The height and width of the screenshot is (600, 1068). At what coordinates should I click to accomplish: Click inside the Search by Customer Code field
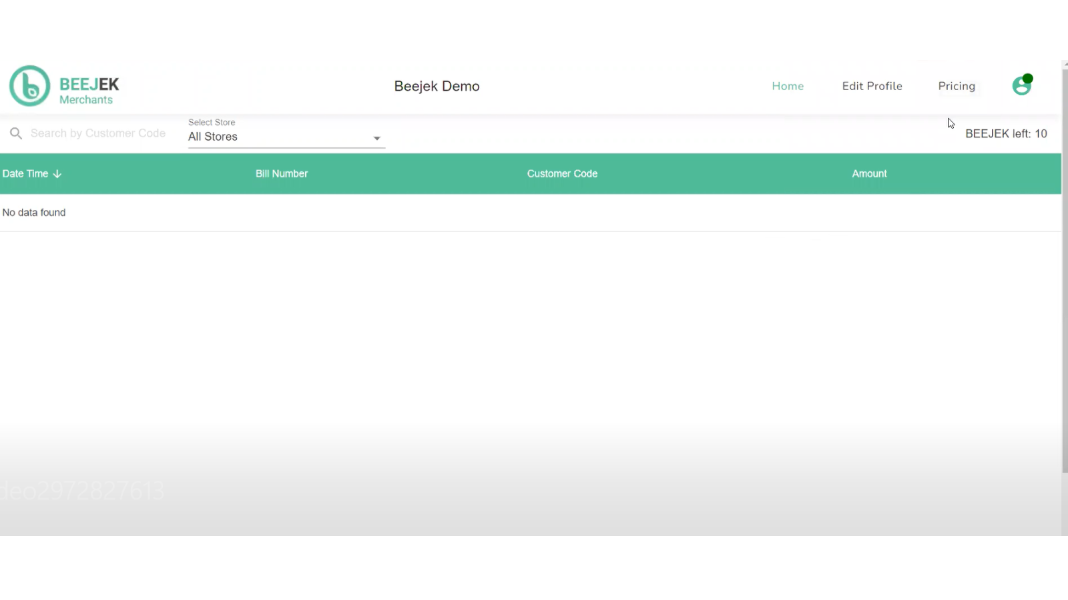pyautogui.click(x=97, y=133)
